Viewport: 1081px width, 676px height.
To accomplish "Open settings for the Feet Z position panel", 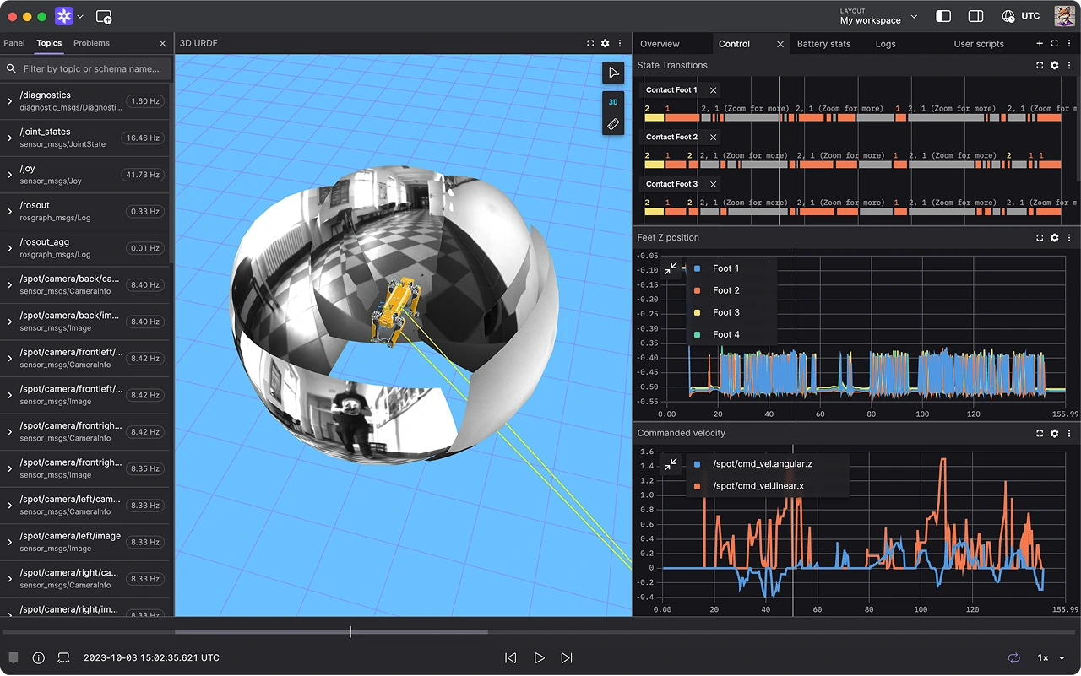I will click(1054, 237).
